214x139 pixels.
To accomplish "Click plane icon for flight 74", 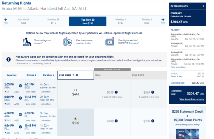I will 5,92.
